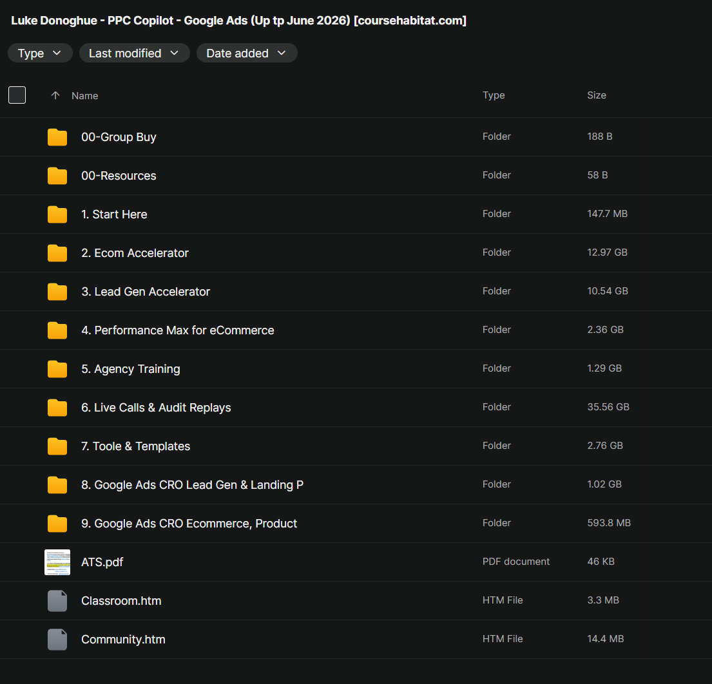Click the 2.36 GB size value

pyautogui.click(x=605, y=330)
